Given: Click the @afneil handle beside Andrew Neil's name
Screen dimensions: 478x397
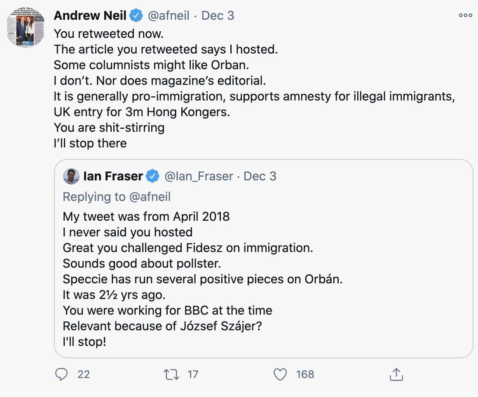Looking at the screenshot, I should (x=169, y=16).
